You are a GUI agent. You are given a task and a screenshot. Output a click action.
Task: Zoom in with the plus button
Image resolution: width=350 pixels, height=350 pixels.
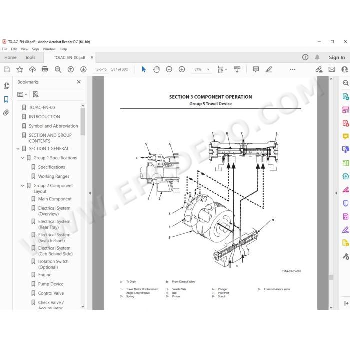point(182,69)
